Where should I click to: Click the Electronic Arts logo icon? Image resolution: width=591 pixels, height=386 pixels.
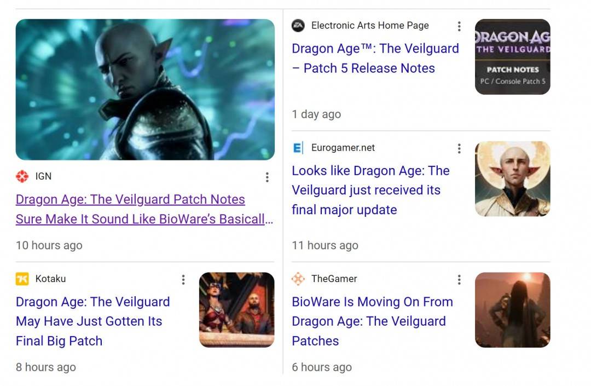(298, 26)
